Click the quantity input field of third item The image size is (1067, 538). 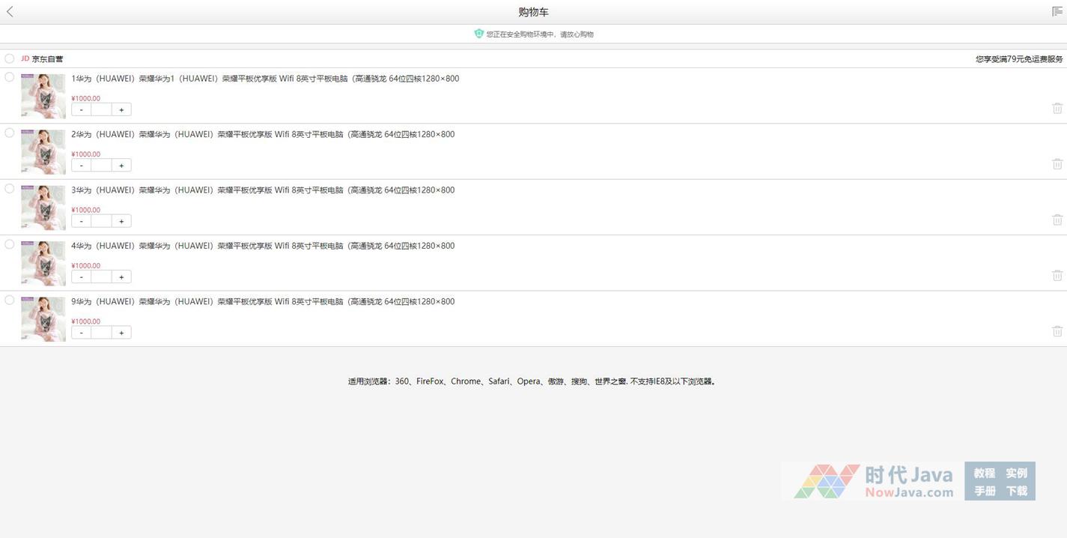coord(101,221)
